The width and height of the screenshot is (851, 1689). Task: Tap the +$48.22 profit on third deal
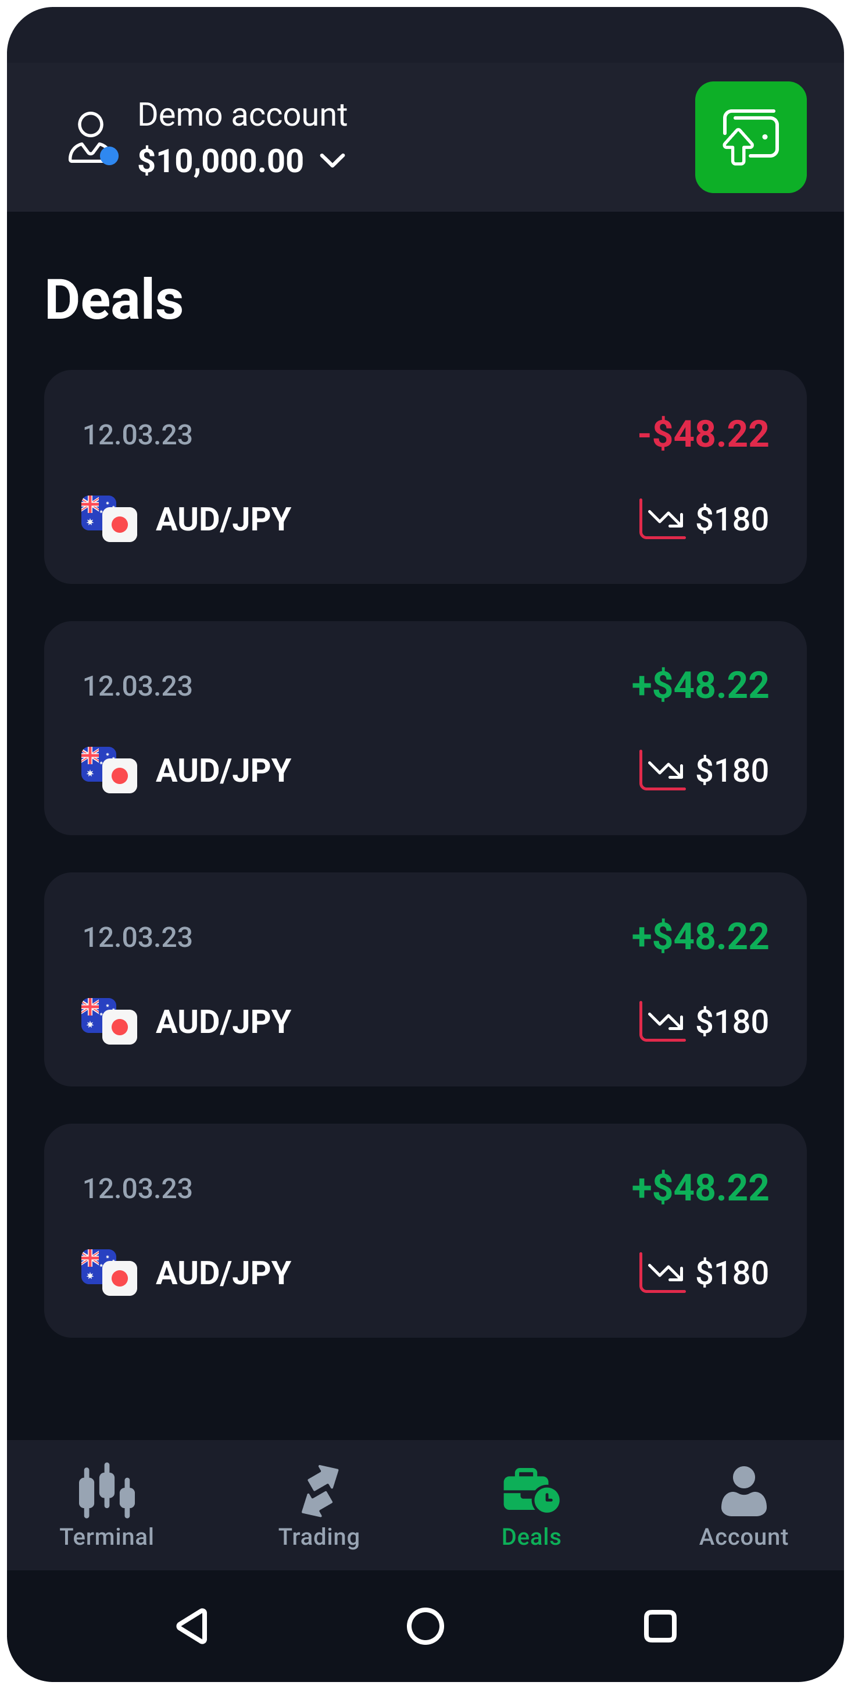click(700, 936)
